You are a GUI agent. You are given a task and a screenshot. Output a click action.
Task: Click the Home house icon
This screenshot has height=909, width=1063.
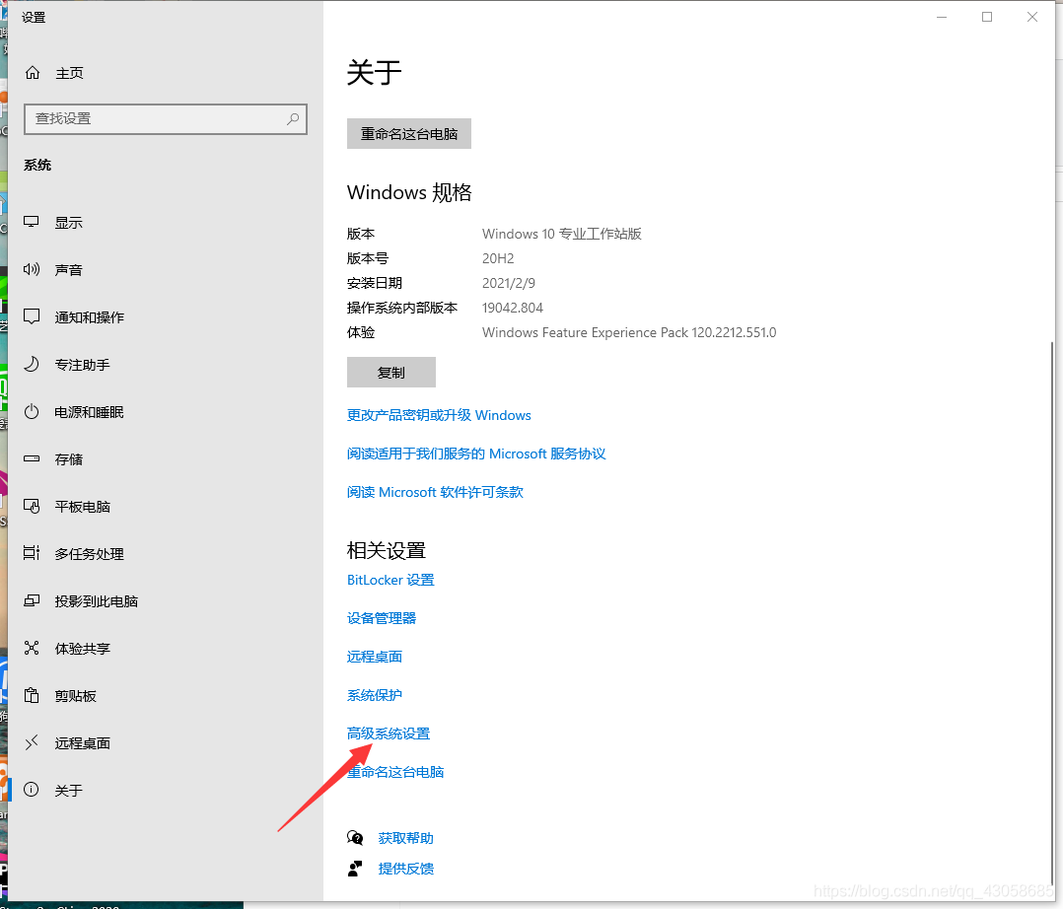(x=33, y=73)
